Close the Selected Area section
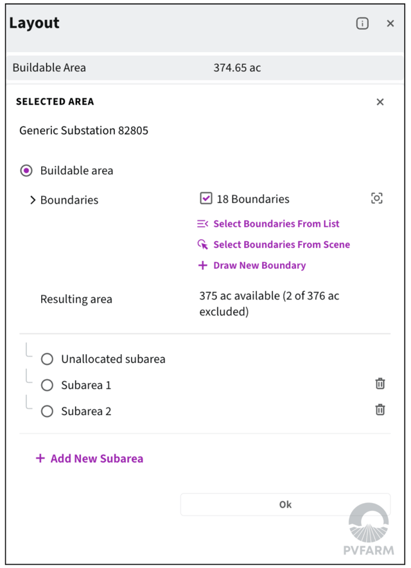The width and height of the screenshot is (411, 568). [380, 102]
